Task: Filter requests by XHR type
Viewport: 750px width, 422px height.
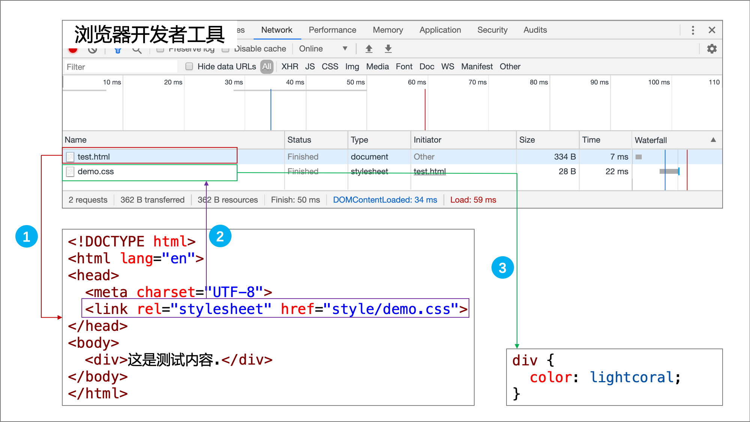Action: (x=290, y=67)
